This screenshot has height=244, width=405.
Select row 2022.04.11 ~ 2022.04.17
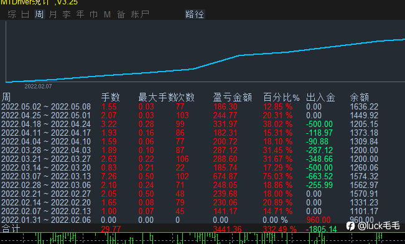pos(190,133)
